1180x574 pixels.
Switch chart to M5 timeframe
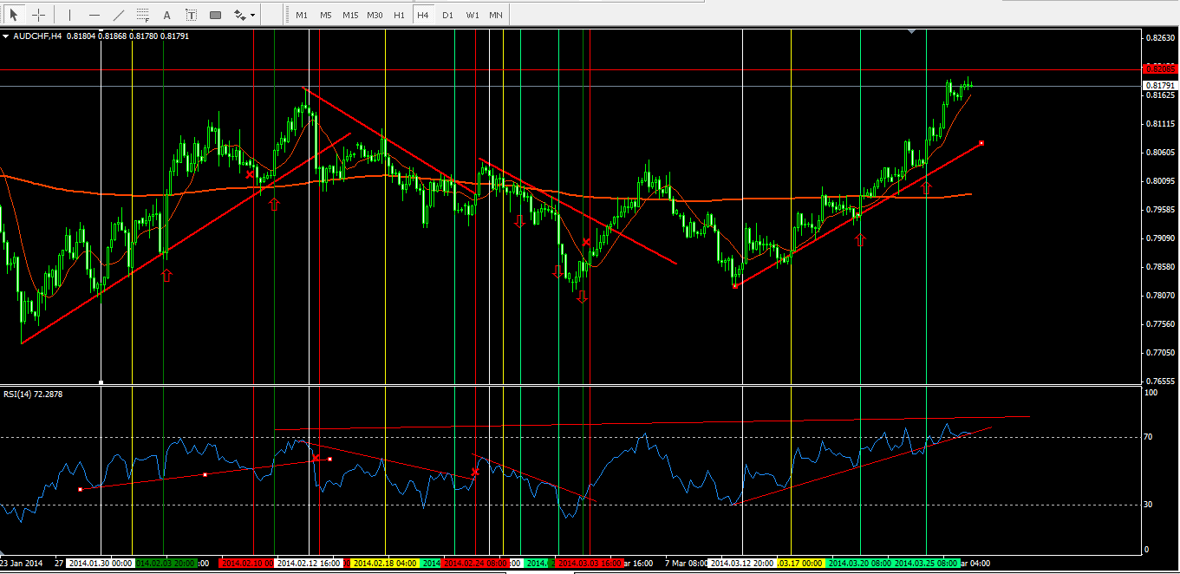tap(325, 15)
